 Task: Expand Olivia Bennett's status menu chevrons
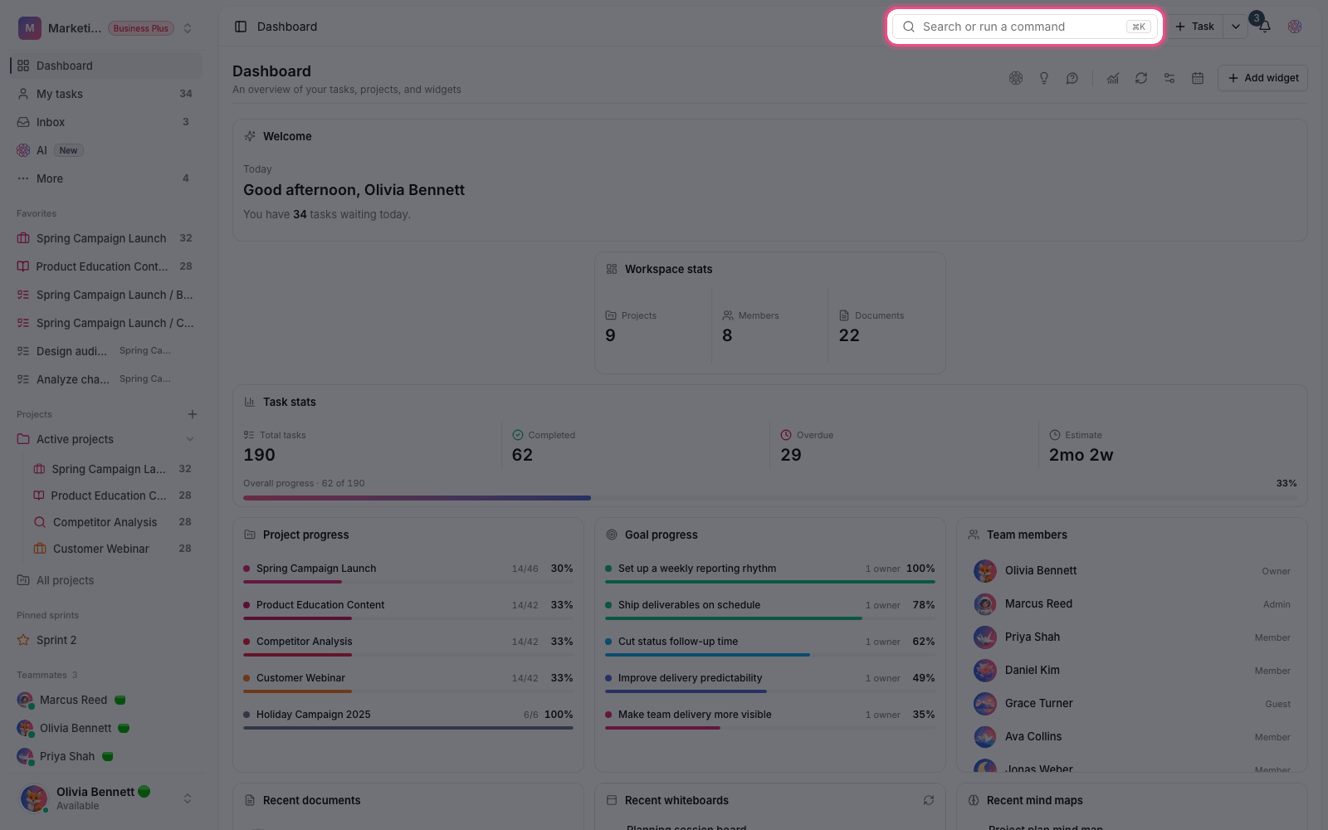(188, 798)
